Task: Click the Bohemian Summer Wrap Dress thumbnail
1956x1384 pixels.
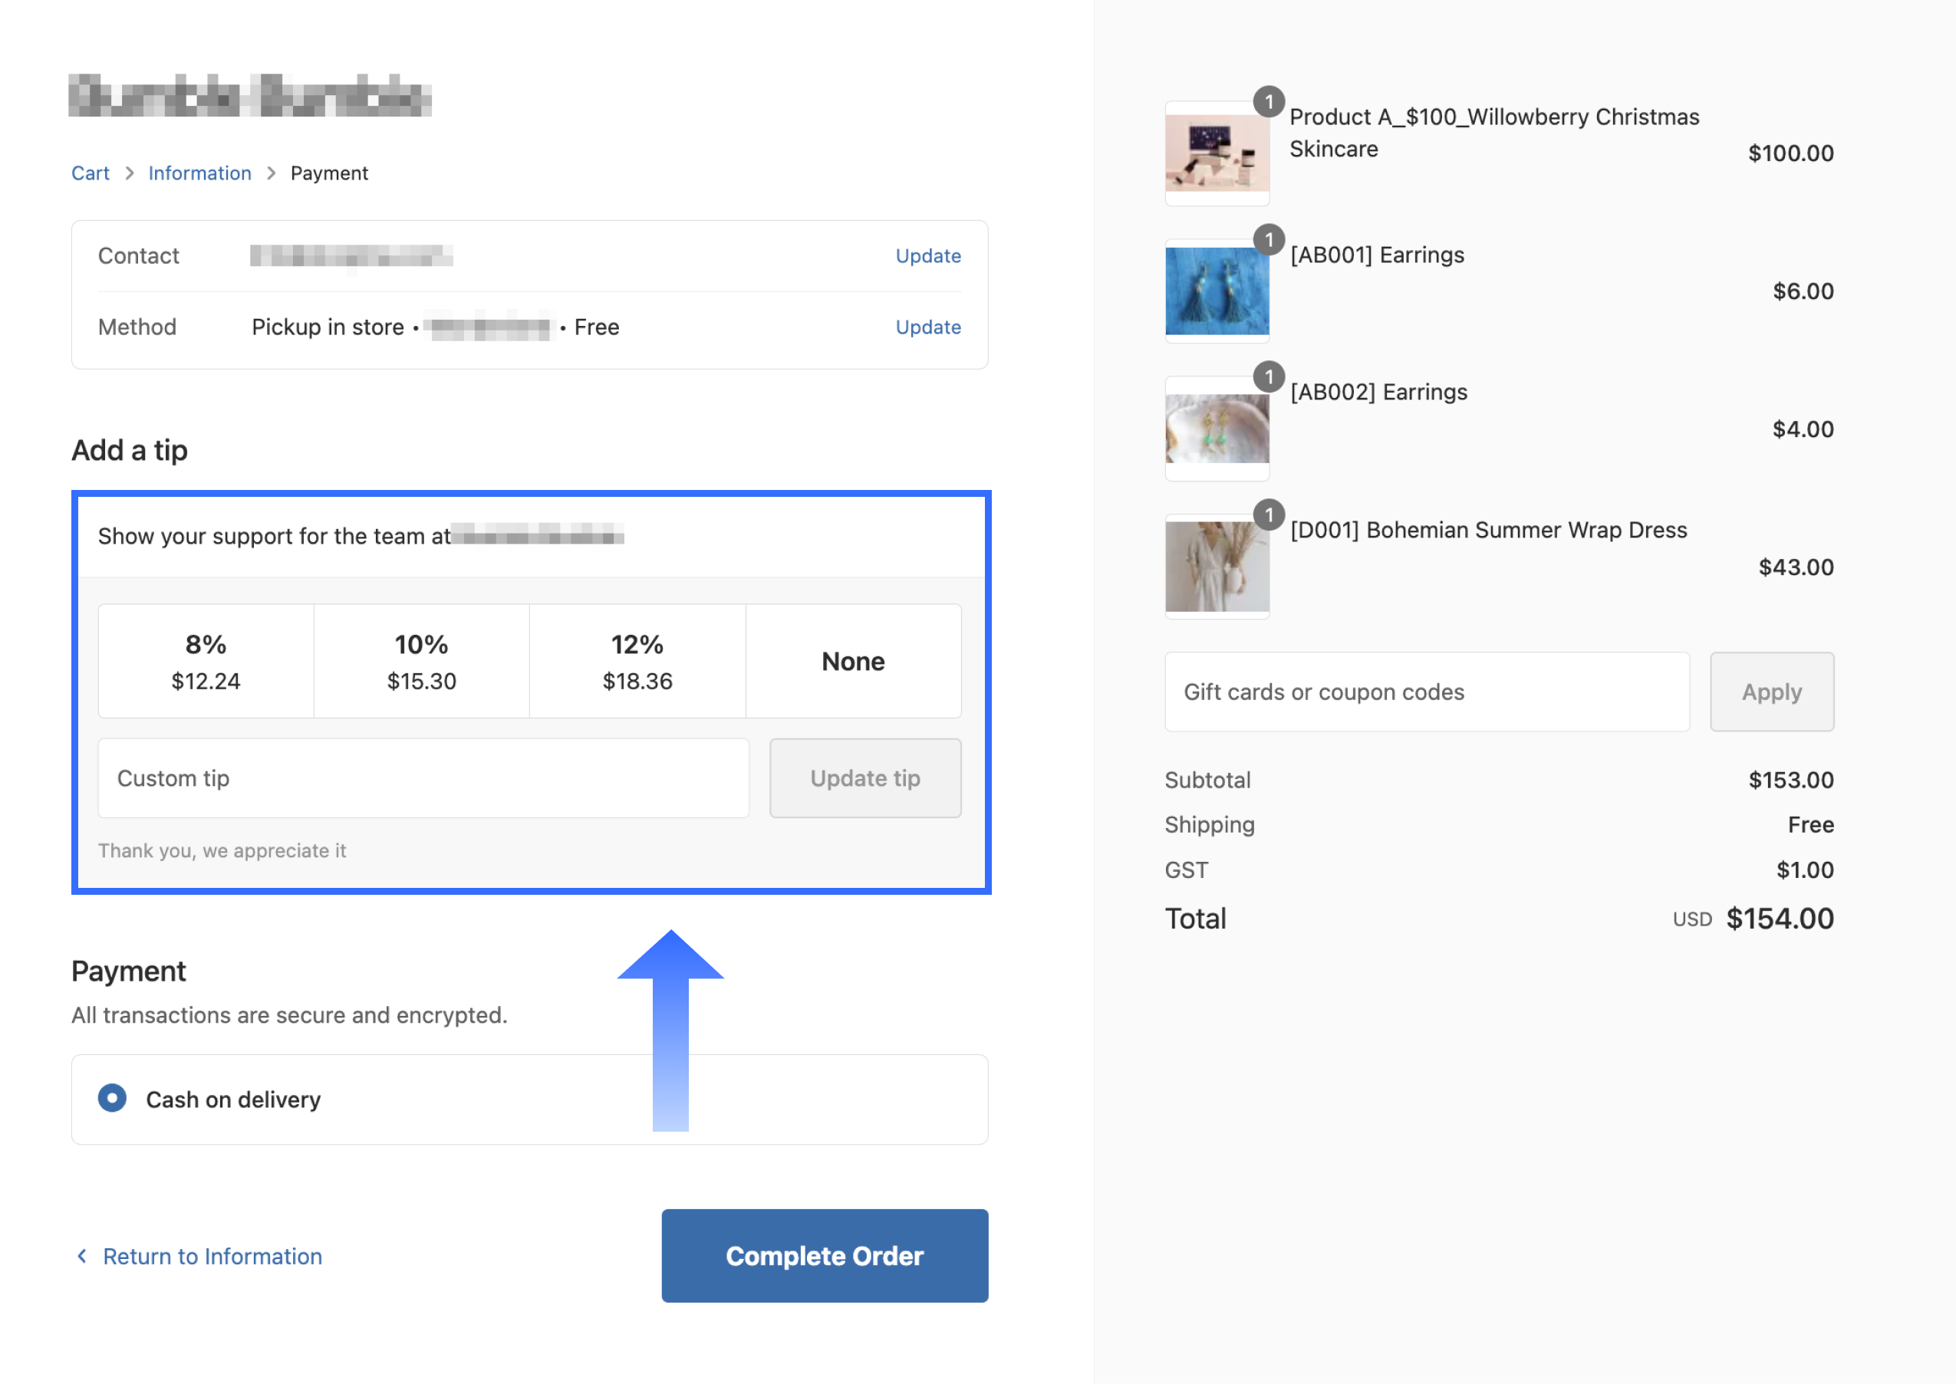Action: (x=1217, y=567)
